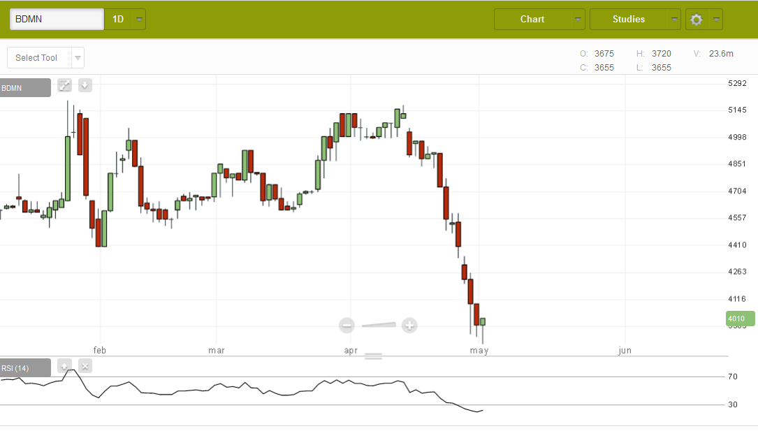This screenshot has width=758, height=431.
Task: Open the Chart menu
Action: click(x=532, y=20)
